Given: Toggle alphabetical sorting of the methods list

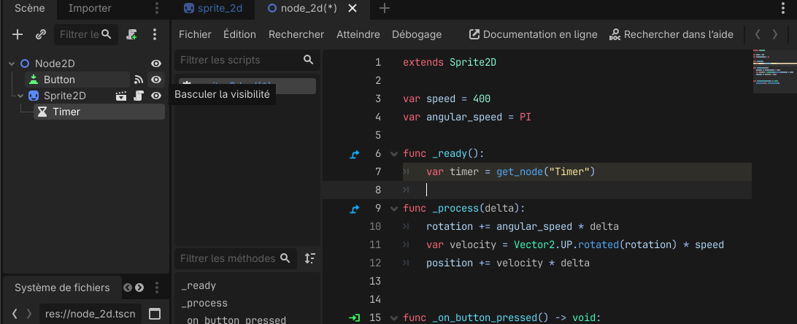Looking at the screenshot, I should point(309,258).
